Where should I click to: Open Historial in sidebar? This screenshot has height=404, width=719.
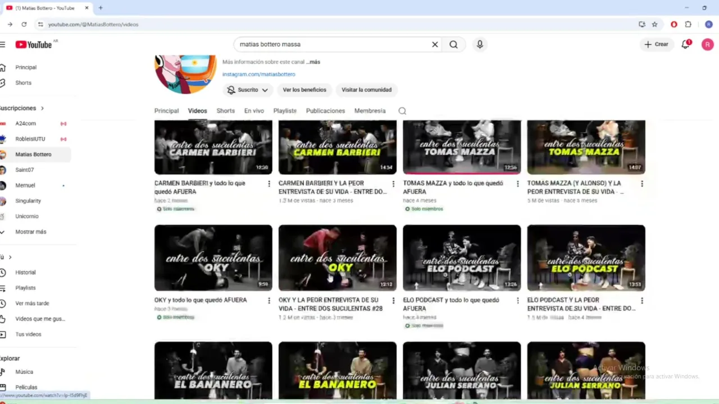click(x=25, y=272)
